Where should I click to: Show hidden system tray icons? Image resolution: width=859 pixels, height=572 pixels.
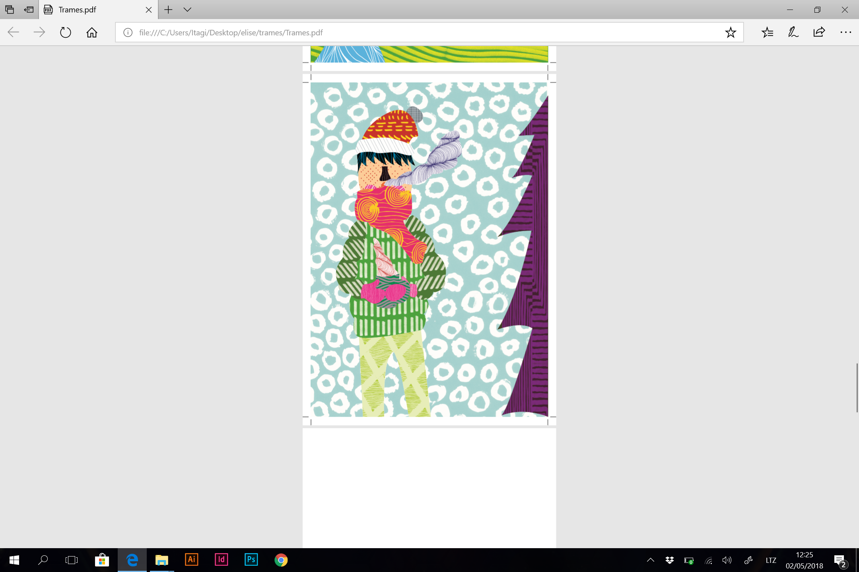pyautogui.click(x=651, y=560)
